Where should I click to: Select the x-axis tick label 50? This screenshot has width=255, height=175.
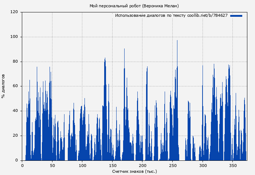[x=52, y=165]
